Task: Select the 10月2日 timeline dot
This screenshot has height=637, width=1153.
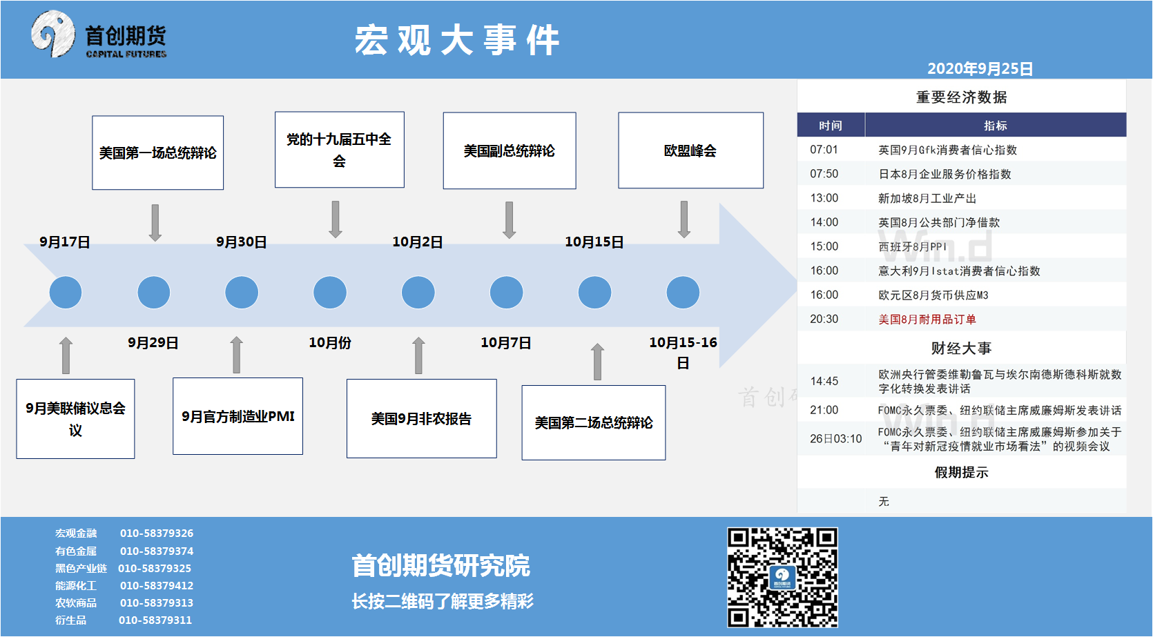Action: tap(418, 293)
